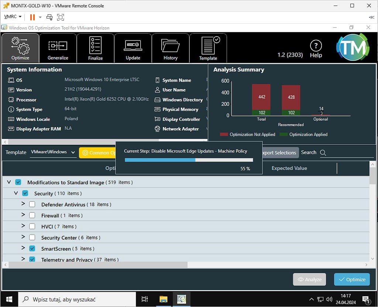The image size is (378, 307).
Task: Click the Analyze button
Action: [310, 279]
